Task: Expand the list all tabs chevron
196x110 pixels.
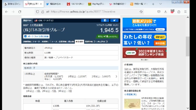Action: click(x=160, y=4)
